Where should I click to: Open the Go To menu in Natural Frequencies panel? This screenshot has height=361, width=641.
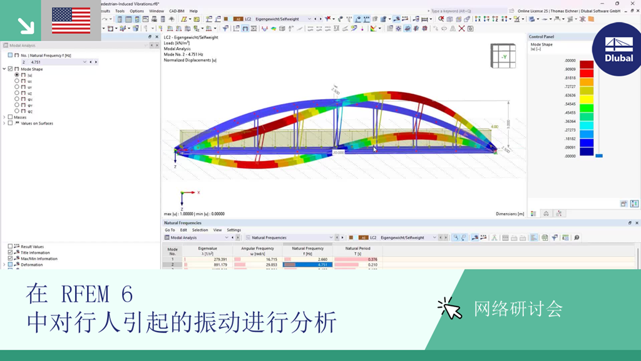(170, 230)
